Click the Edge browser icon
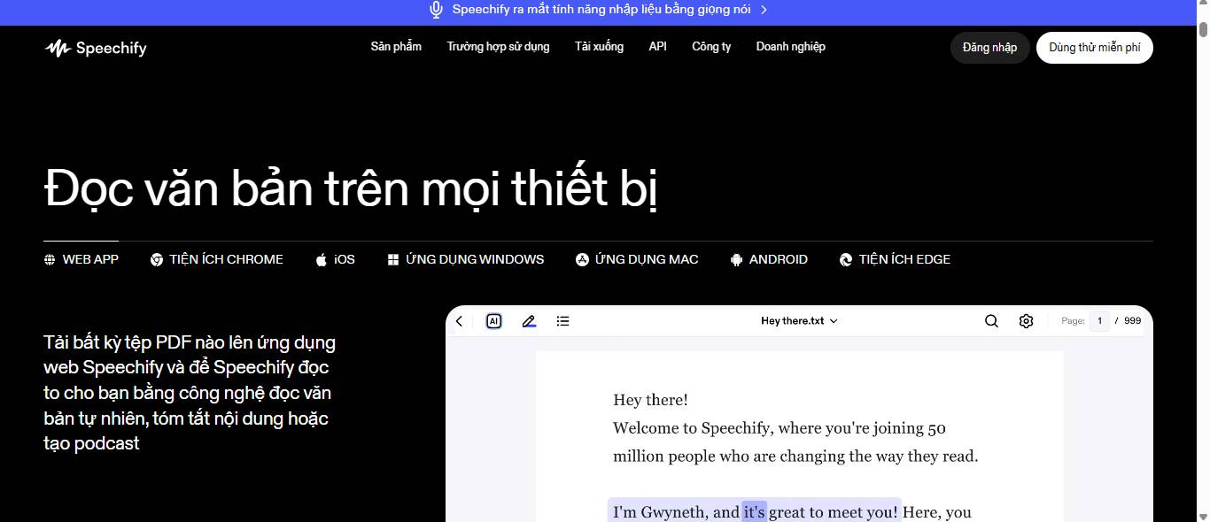Screen dimensions: 1210x522 coord(846,260)
